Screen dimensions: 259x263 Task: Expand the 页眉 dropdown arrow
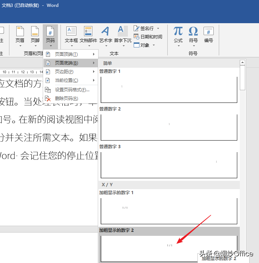[20, 46]
